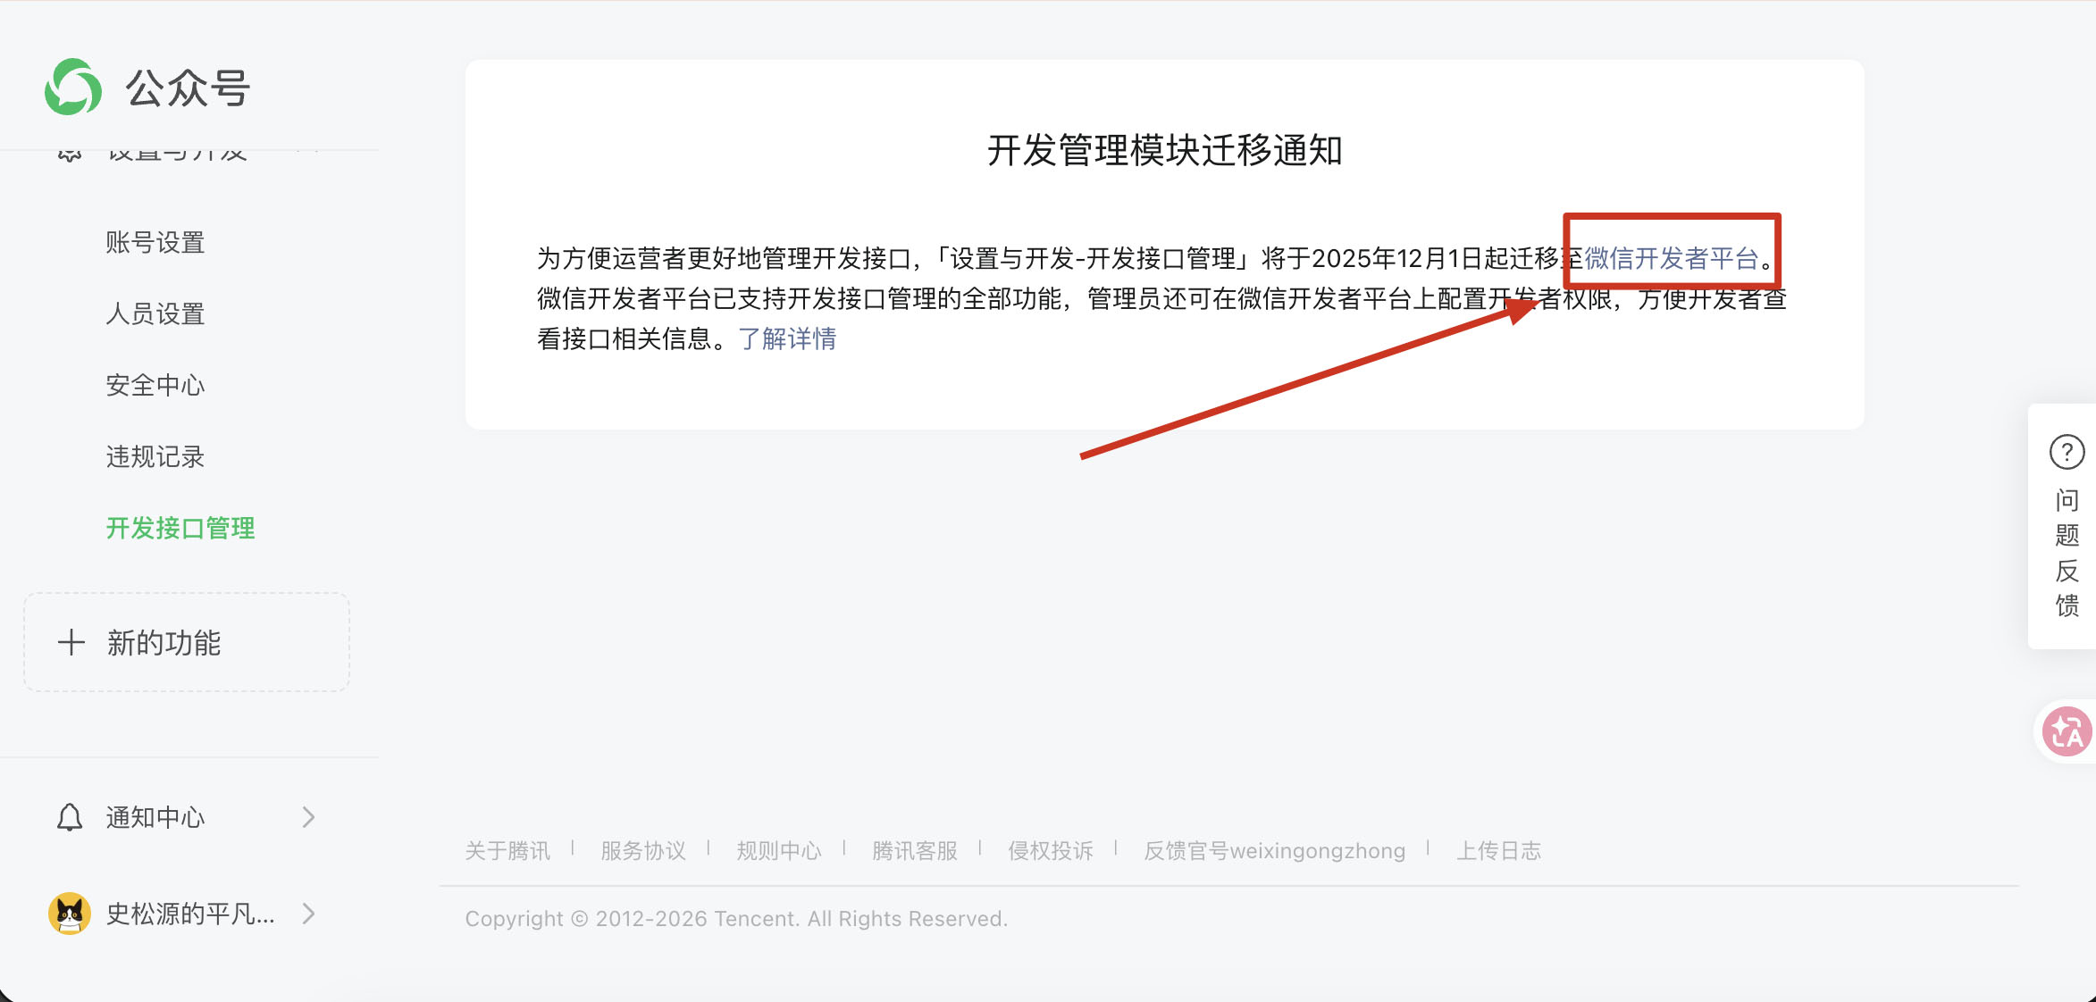Open the 服务协议 footer link
2096x1002 pixels.
click(643, 850)
